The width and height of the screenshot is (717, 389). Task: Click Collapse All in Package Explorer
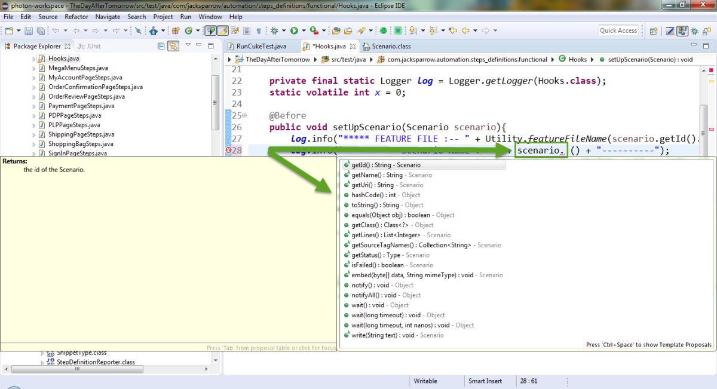pos(161,46)
